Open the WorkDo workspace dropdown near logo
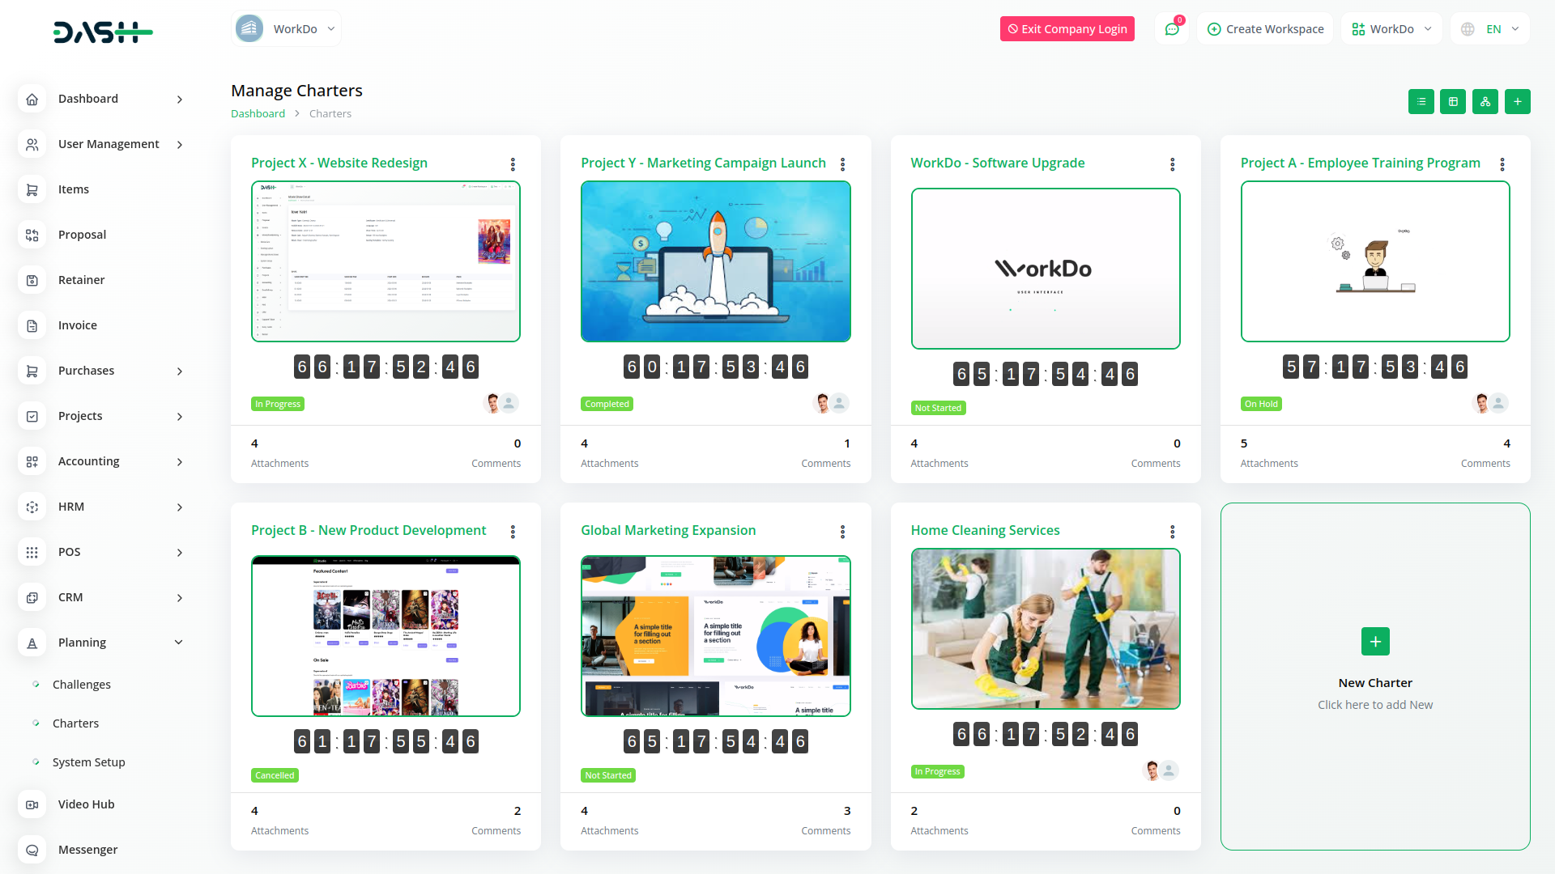Viewport: 1555px width, 874px height. coord(286,29)
